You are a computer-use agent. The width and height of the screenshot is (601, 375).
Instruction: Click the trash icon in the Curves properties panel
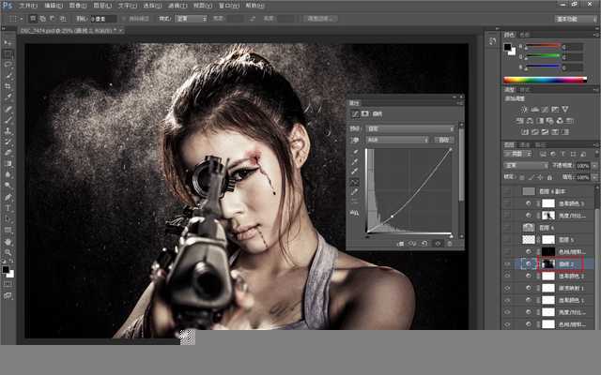[x=450, y=244]
